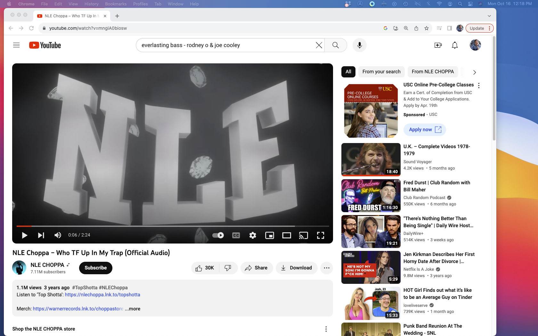Open NLE CHOPPA channel avatar

point(19,268)
